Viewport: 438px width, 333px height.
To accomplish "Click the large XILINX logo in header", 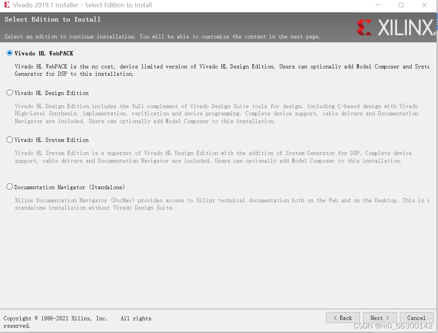I will pyautogui.click(x=396, y=27).
